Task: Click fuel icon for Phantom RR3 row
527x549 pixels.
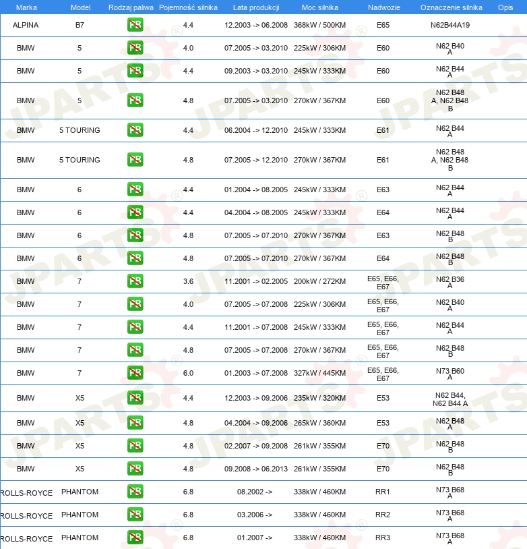Action: tap(135, 538)
